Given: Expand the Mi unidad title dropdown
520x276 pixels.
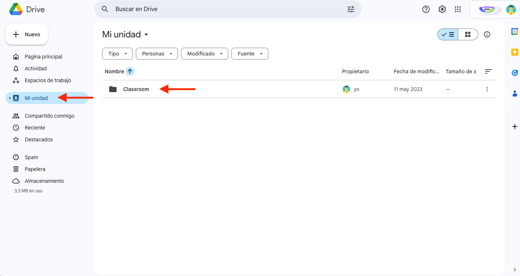Looking at the screenshot, I should click(146, 35).
